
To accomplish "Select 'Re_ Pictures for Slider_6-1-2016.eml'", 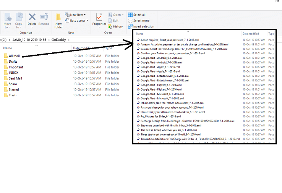I will coord(161,117).
